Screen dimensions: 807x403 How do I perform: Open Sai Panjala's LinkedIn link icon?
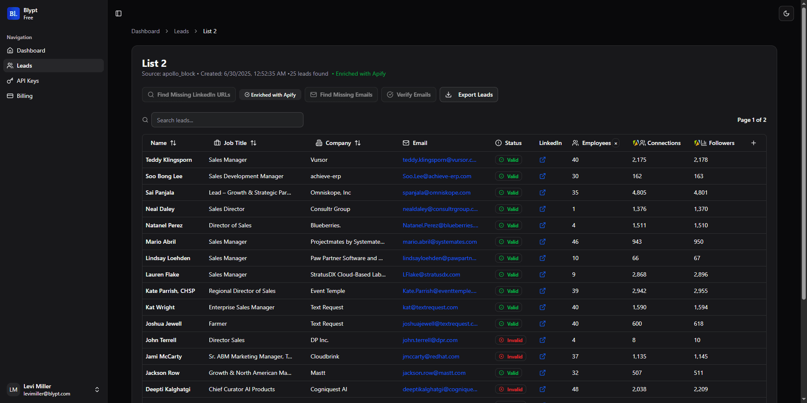543,192
